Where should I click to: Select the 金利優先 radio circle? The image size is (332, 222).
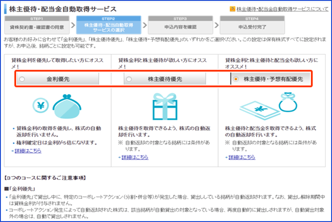pyautogui.click(x=22, y=79)
